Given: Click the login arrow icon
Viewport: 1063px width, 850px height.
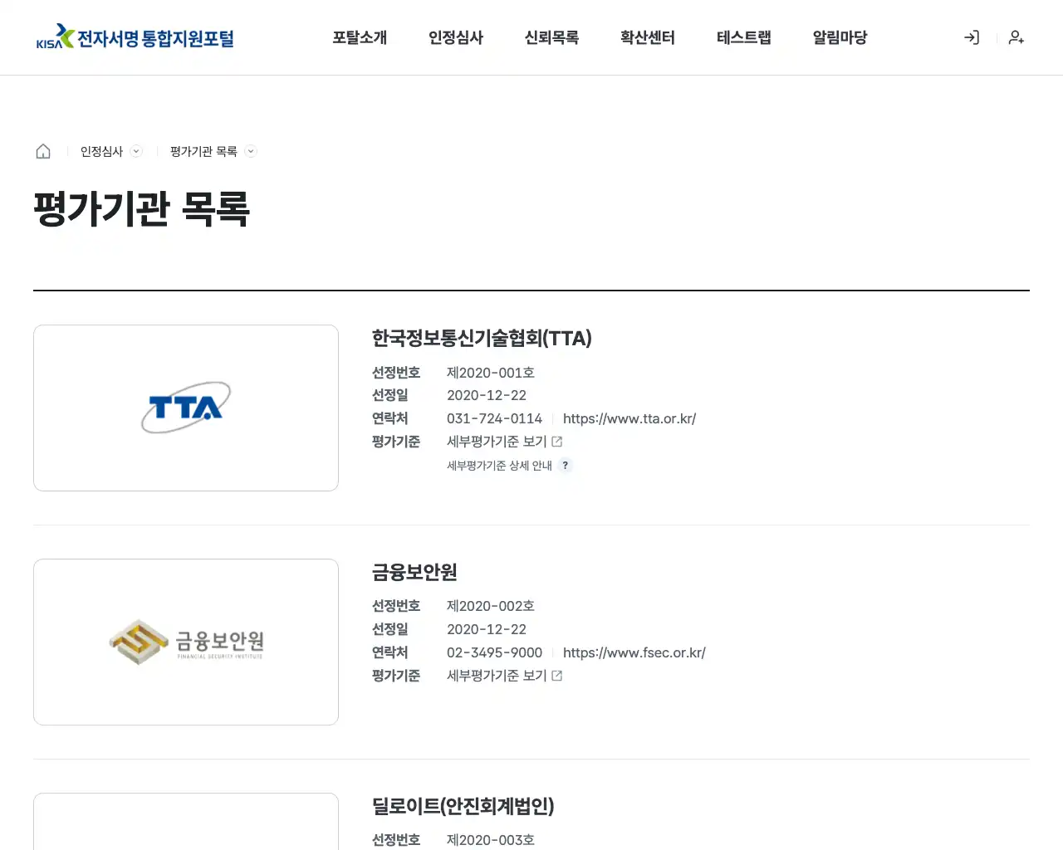Looking at the screenshot, I should click(972, 37).
